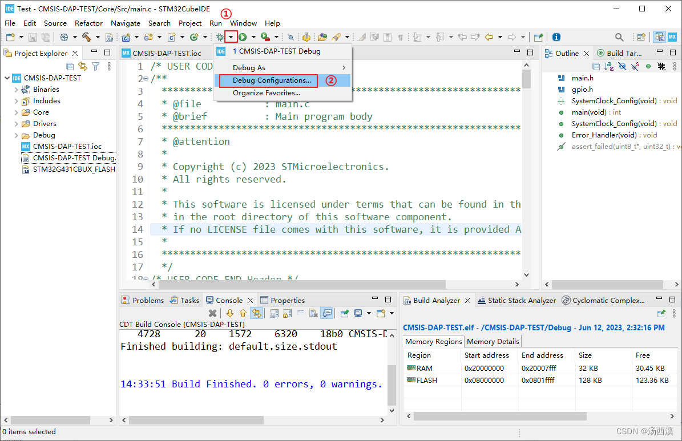The width and height of the screenshot is (682, 441).
Task: Open the Debug dropdown arrow
Action: 231,38
